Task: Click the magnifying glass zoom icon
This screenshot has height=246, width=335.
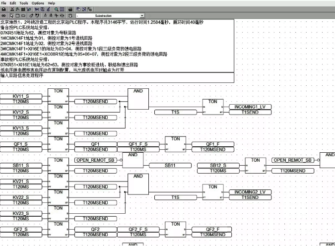Action: pyautogui.click(x=56, y=9)
